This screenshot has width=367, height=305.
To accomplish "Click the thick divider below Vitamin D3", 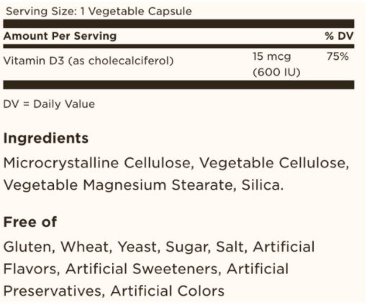I will click(178, 85).
